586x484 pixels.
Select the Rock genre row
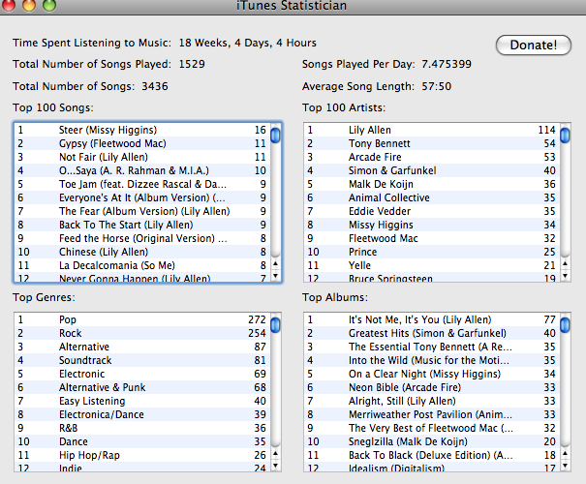(142, 333)
